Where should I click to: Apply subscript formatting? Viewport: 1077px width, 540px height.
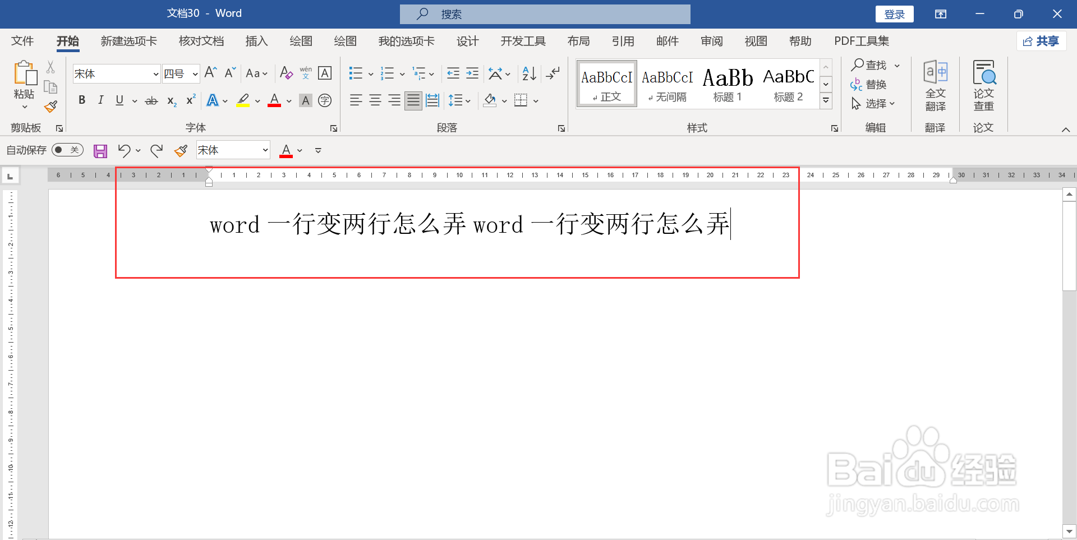(172, 101)
